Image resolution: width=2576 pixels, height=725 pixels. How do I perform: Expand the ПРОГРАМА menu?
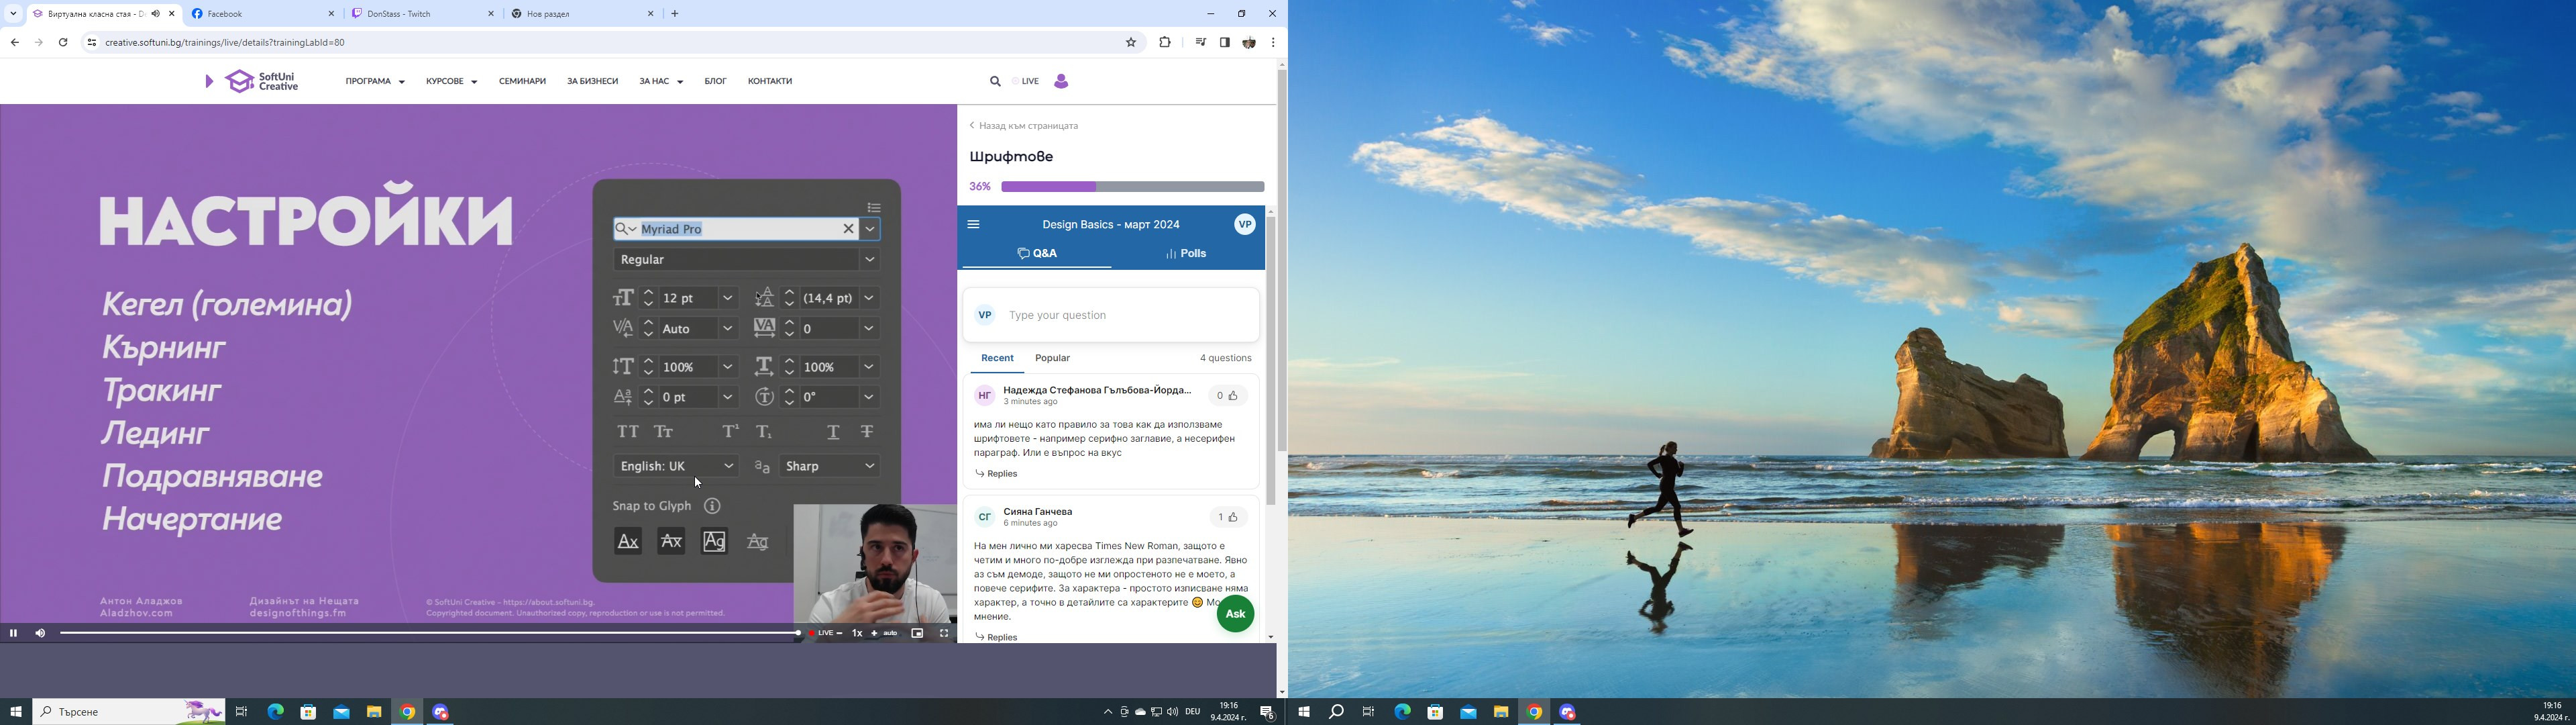375,81
